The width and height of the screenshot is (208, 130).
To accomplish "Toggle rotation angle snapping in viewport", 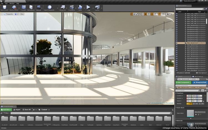I will (152, 14).
